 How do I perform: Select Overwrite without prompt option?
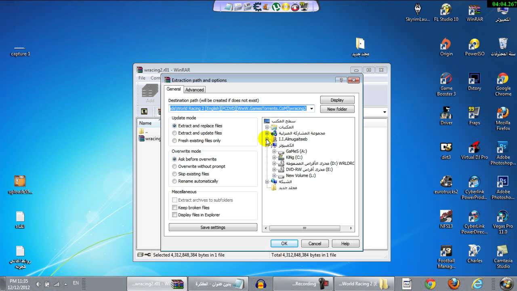pos(199,167)
